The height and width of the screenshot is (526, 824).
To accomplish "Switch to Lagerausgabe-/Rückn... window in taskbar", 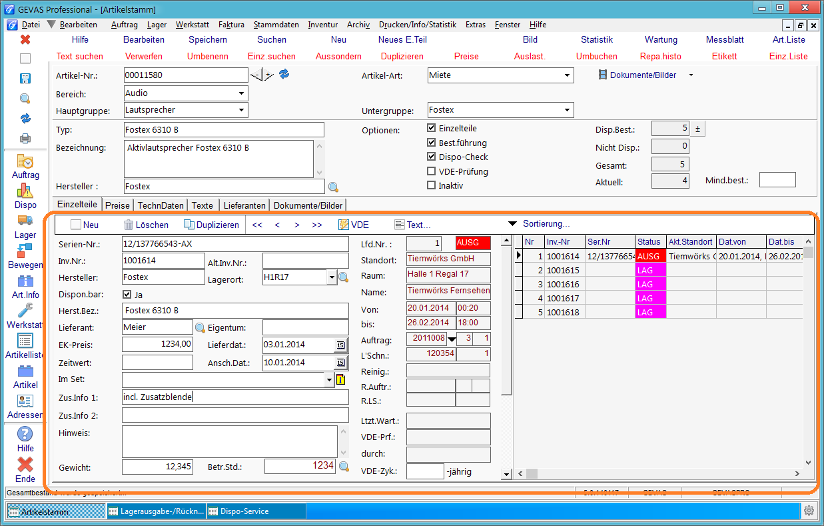I will coord(156,511).
